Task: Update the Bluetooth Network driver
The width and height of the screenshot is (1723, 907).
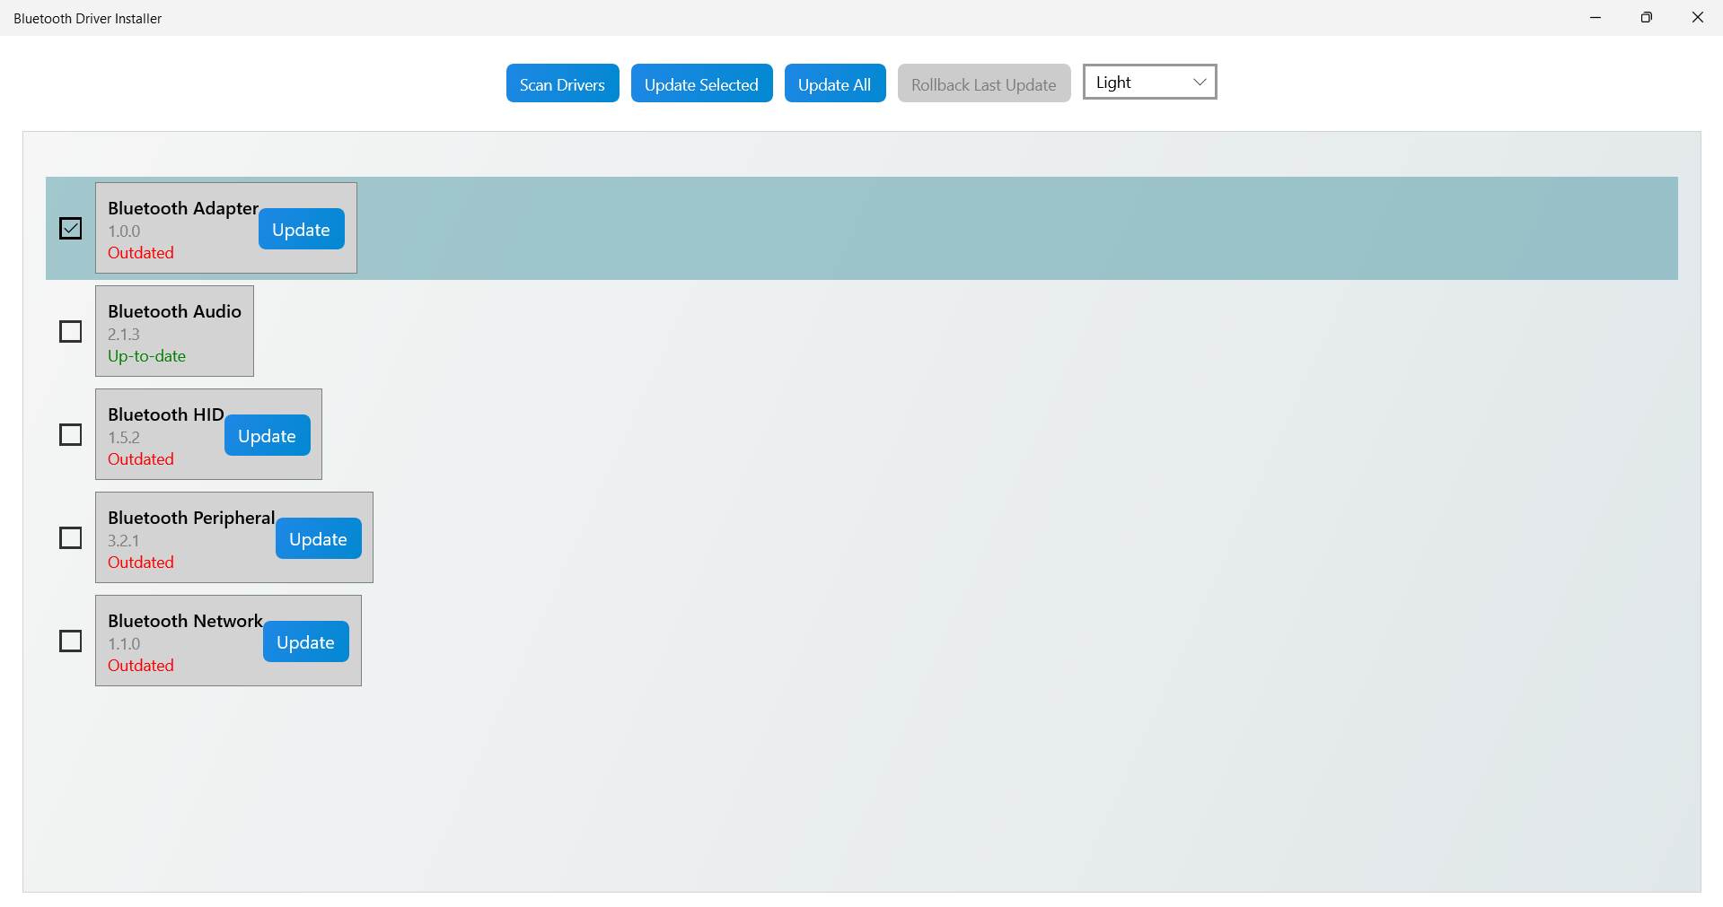Action: pos(305,641)
